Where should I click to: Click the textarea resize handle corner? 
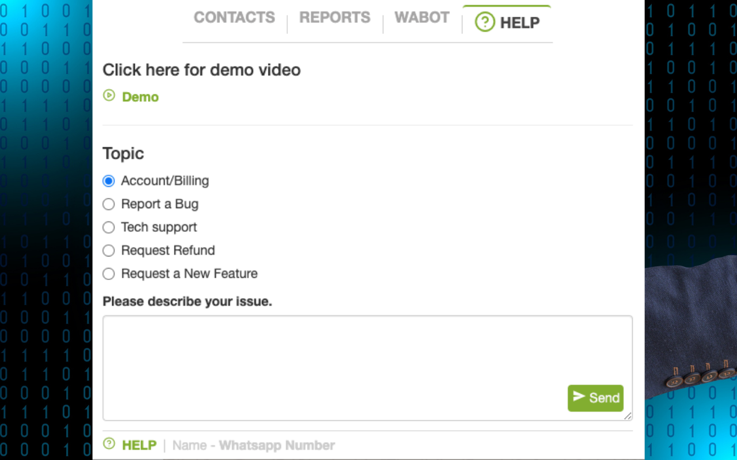[x=628, y=416]
